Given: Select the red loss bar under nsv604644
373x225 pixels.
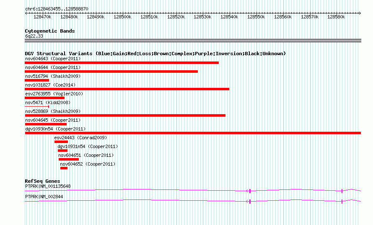Looking at the screenshot, I should click(111, 72).
